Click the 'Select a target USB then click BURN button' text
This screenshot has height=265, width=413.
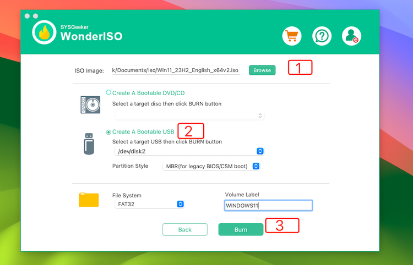point(167,142)
